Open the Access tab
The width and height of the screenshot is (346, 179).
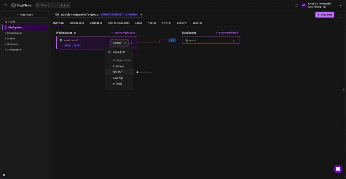[x=152, y=23]
